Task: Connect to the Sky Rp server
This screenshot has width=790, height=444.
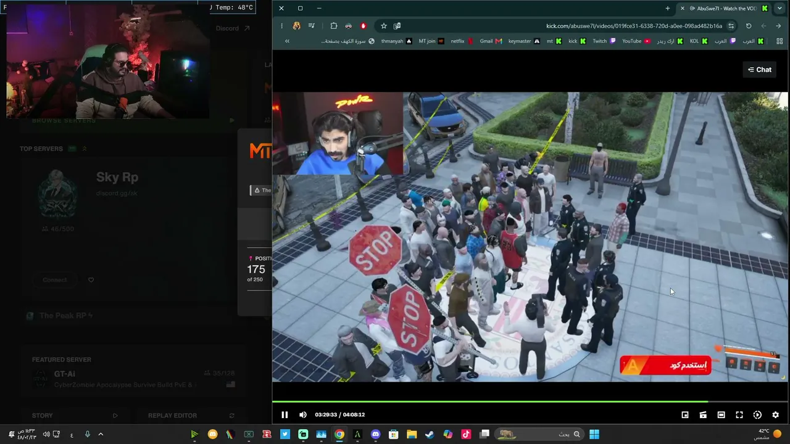Action: point(55,280)
